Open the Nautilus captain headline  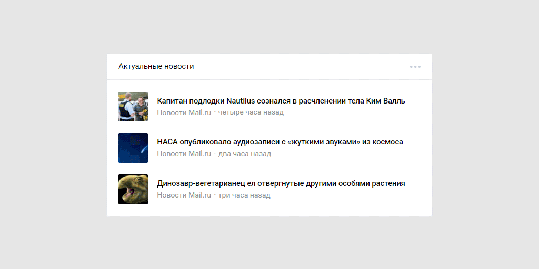pyautogui.click(x=281, y=101)
